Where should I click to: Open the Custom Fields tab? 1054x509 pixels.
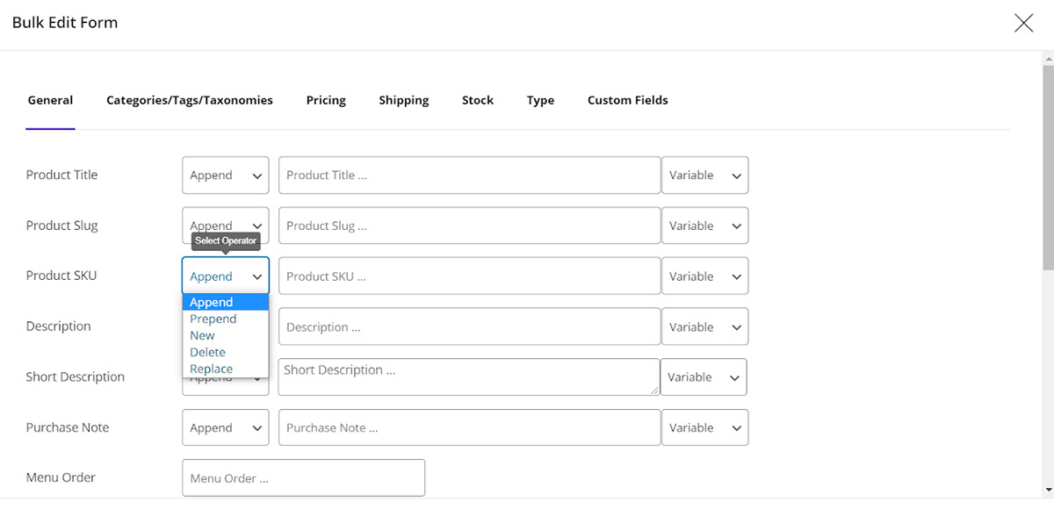pos(627,100)
